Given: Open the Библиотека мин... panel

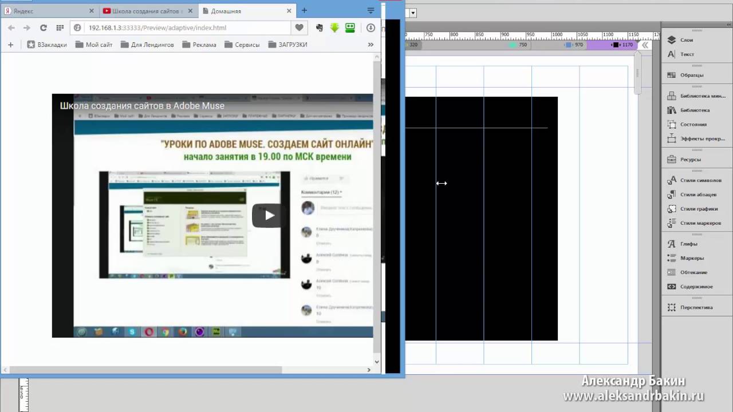Looking at the screenshot, I should (696, 96).
